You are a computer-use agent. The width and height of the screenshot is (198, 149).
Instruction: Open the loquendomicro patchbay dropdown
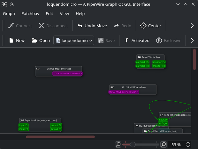click(x=74, y=40)
